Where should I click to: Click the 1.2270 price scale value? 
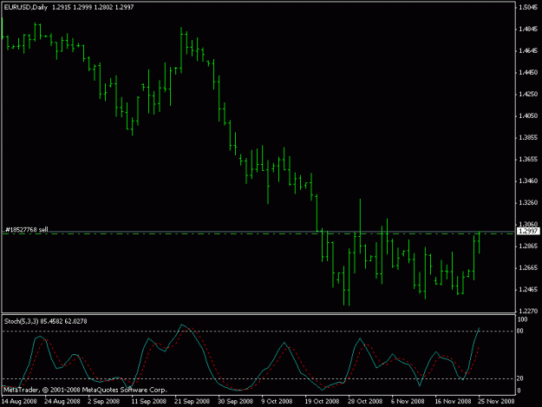(528, 312)
